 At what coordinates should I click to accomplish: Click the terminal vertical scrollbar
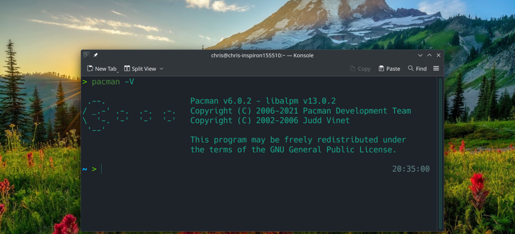[441, 151]
